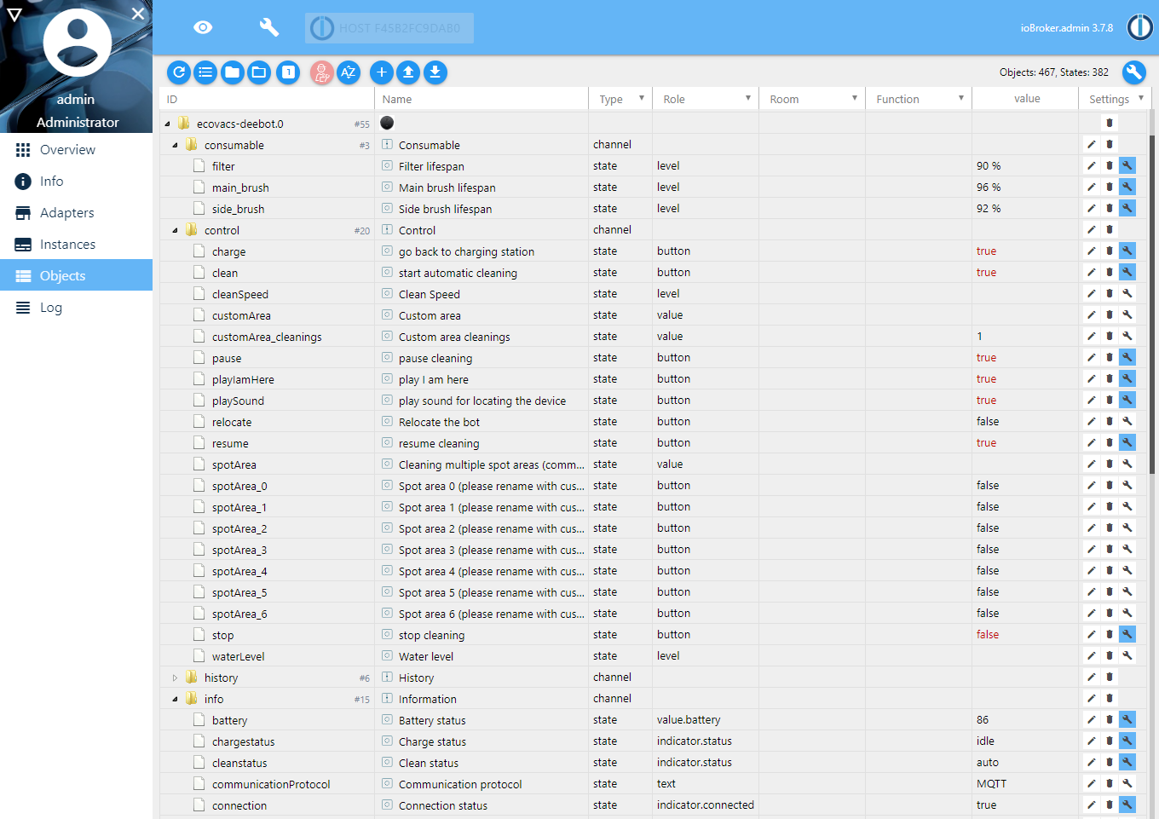Delete the stop object

1110,635
